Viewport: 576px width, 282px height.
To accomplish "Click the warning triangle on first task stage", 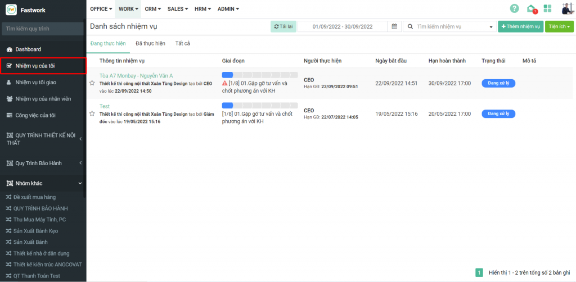I will tap(225, 83).
